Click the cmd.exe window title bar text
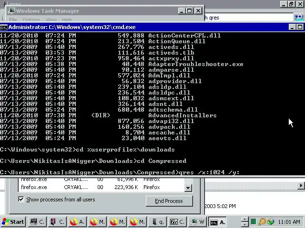305x228 pixels. click(x=72, y=27)
